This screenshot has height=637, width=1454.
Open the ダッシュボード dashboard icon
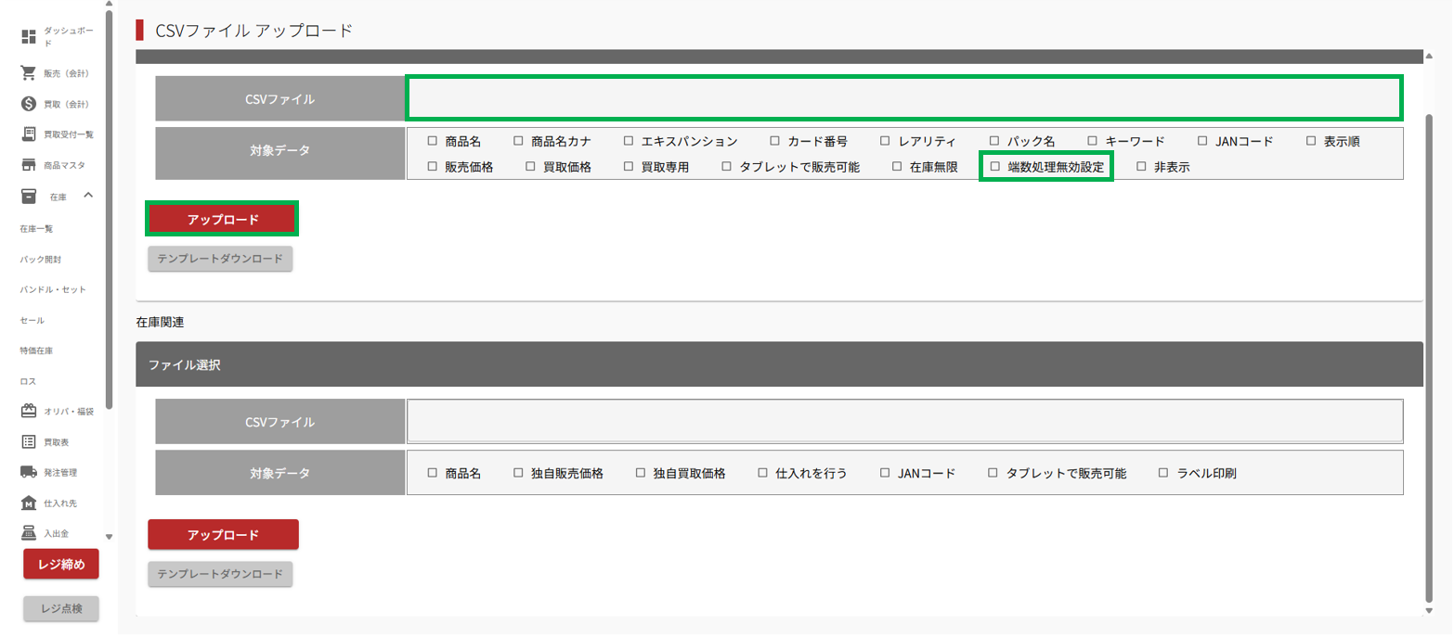click(x=29, y=37)
